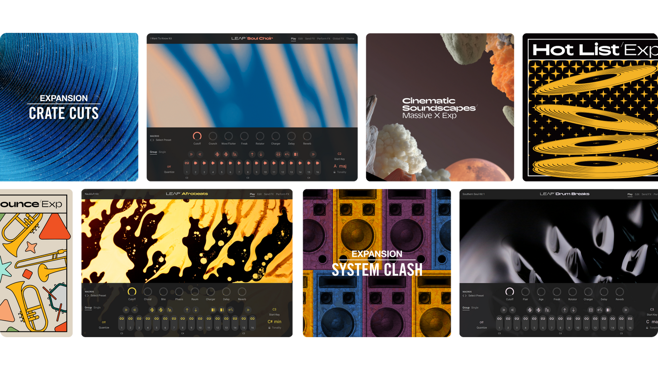The image size is (658, 370).
Task: Open the C2 Start Key selector in Soul Choir
Action: 339,154
